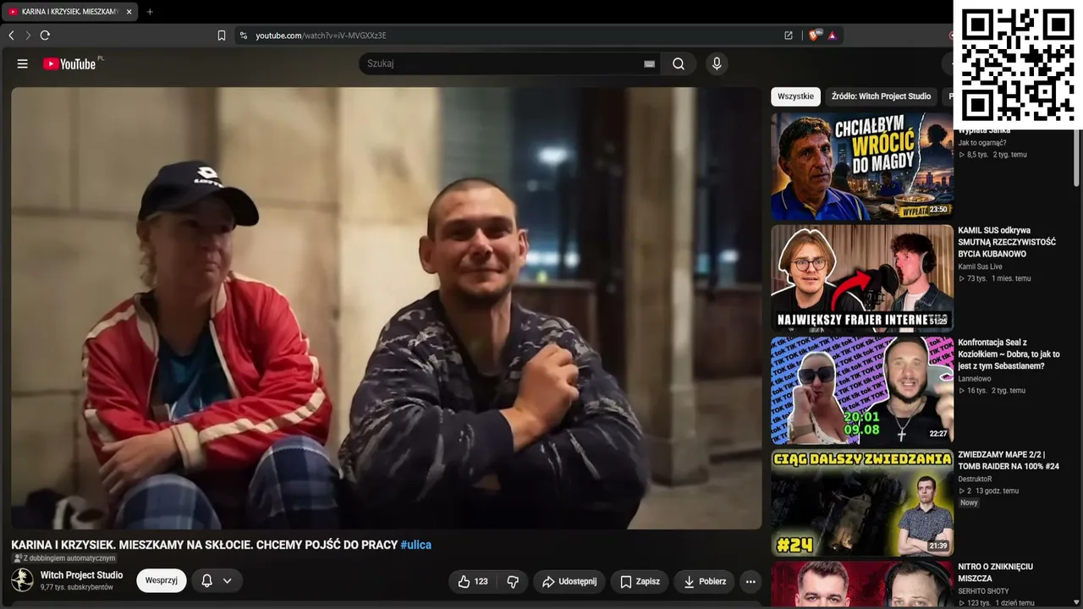The height and width of the screenshot is (609, 1083).
Task: Select the Źródło: Witch Project Studio chip
Action: 881,96
